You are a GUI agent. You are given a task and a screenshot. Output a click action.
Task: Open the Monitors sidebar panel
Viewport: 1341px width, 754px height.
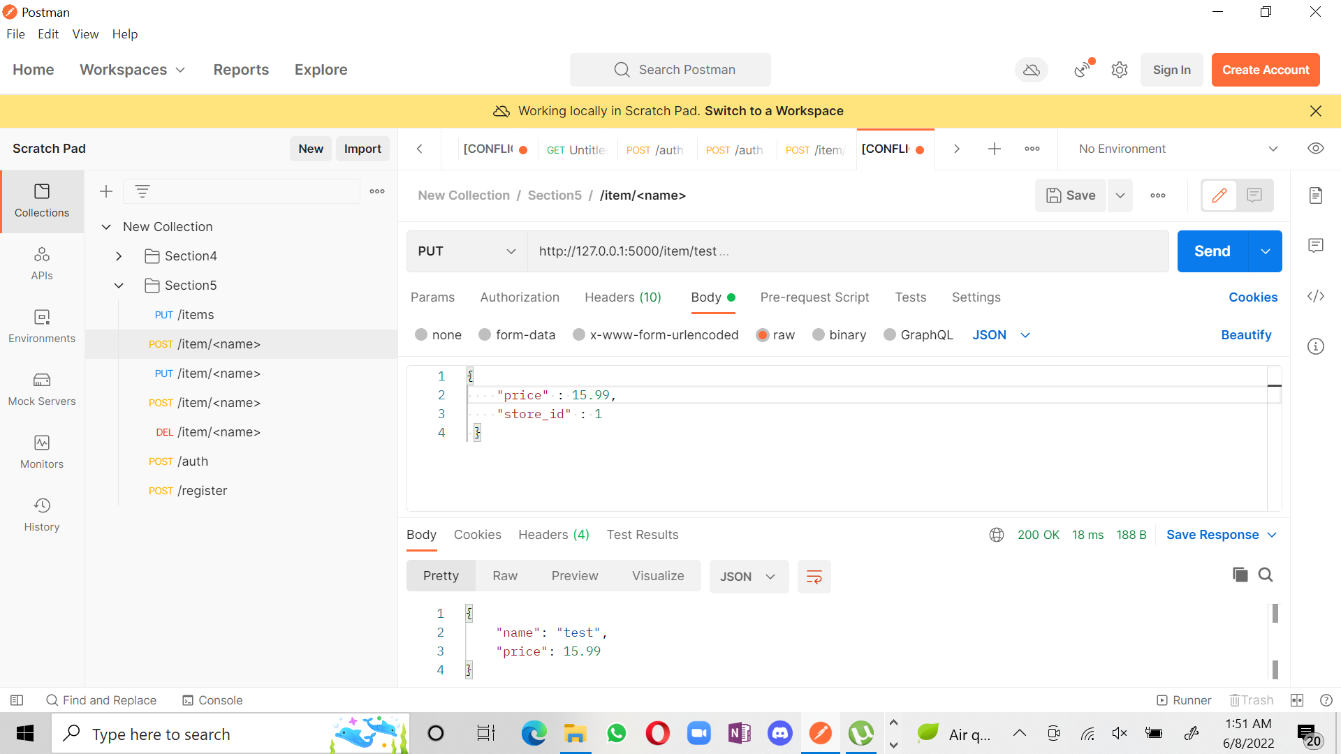click(x=42, y=452)
